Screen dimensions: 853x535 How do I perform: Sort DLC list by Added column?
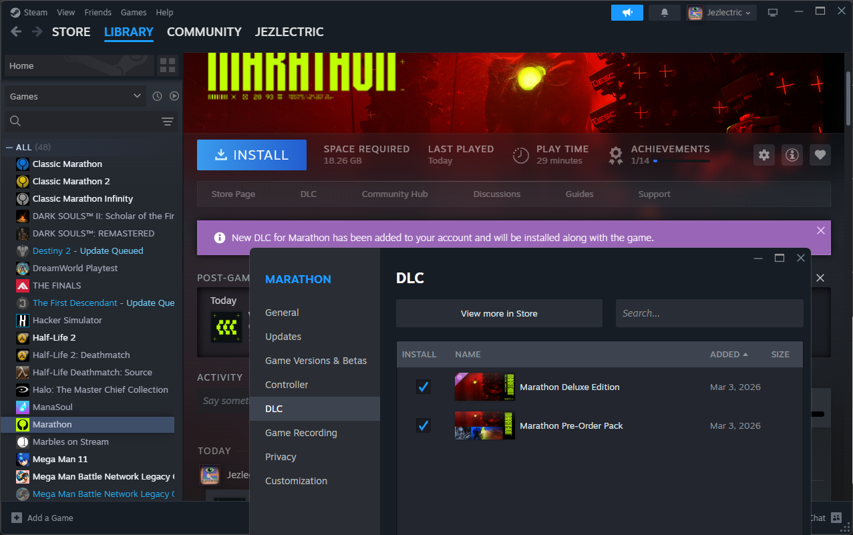(728, 355)
